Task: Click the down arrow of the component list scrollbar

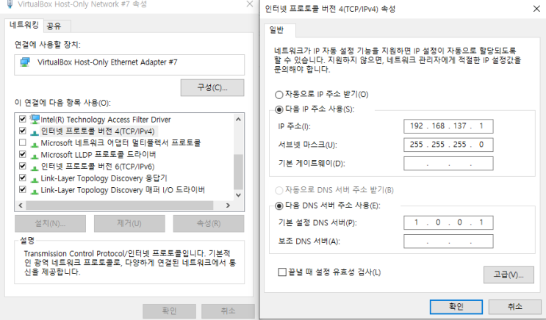Action: [x=238, y=195]
